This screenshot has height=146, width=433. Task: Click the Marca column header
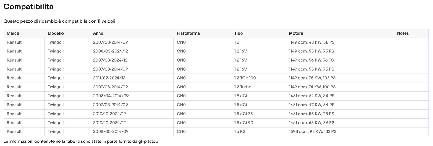click(13, 33)
